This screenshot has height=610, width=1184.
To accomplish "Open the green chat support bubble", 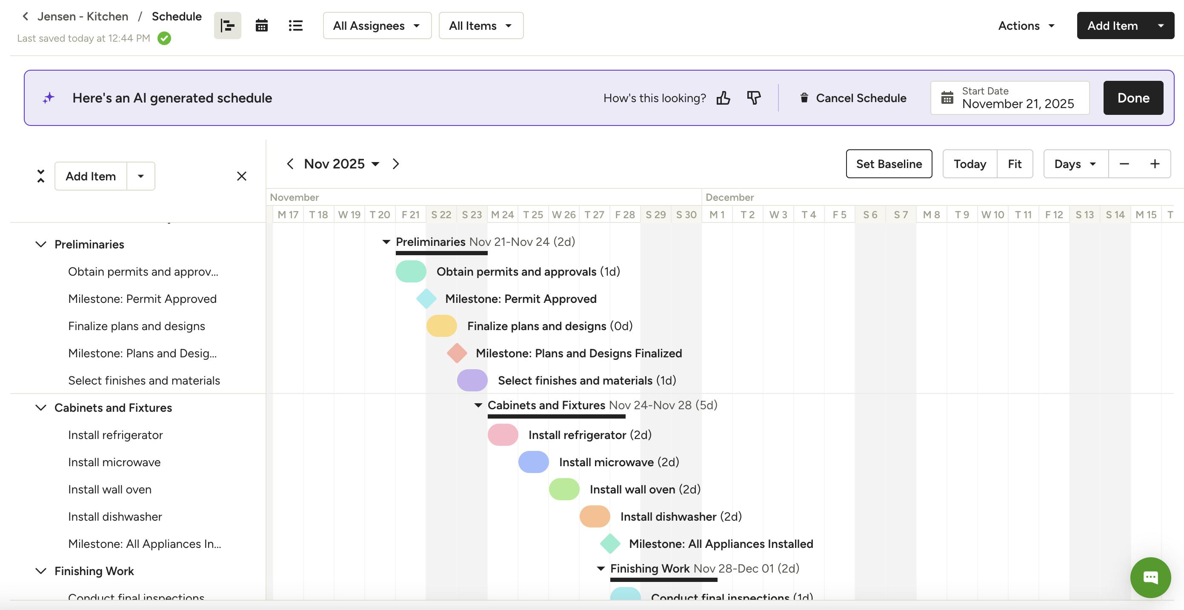I will 1150,577.
